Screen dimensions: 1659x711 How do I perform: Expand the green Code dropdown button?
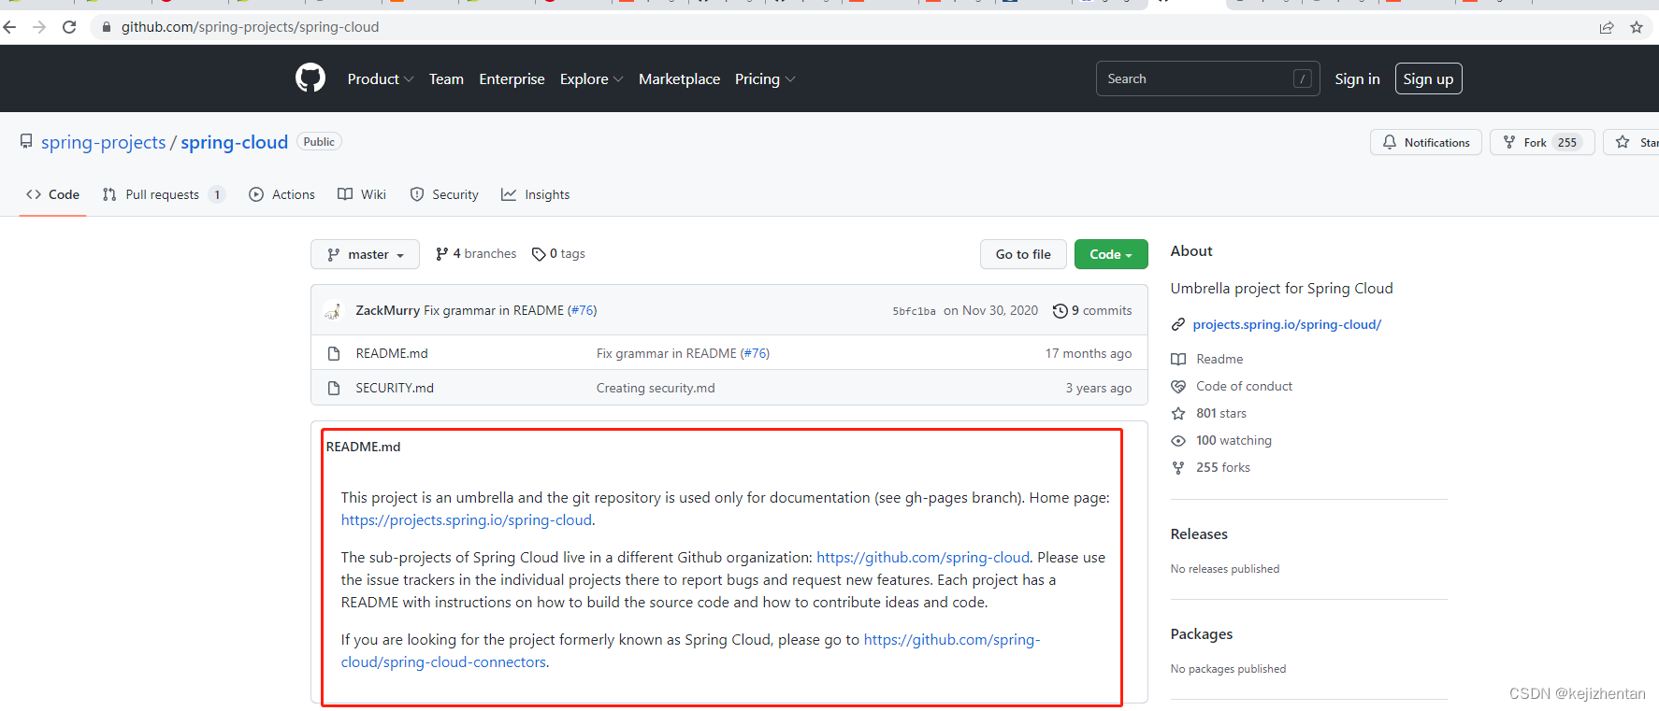(1111, 254)
